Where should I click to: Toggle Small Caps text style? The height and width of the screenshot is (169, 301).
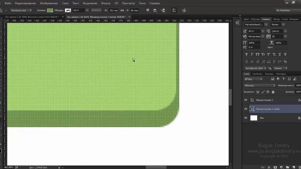[263, 54]
